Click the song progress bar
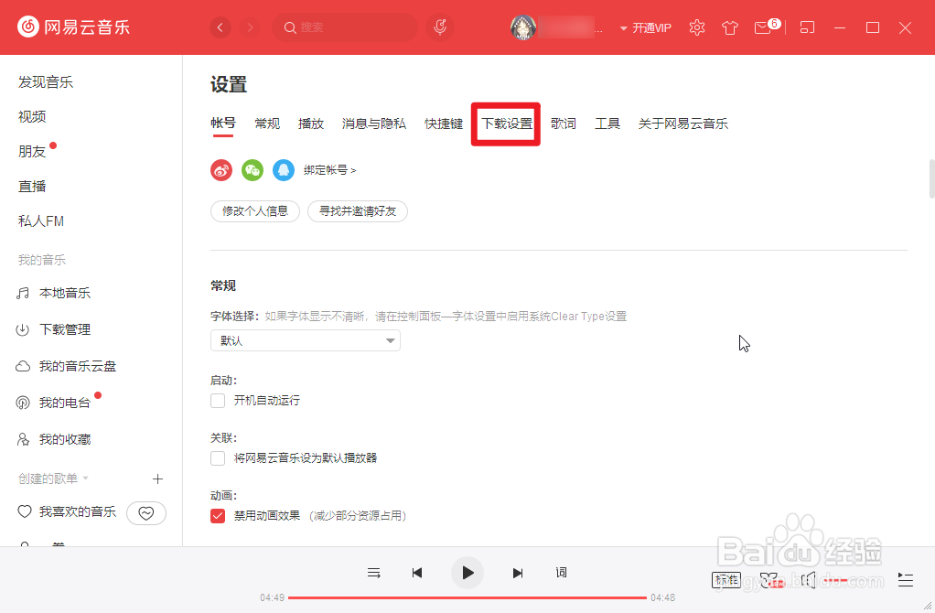The width and height of the screenshot is (935, 613). (x=467, y=597)
